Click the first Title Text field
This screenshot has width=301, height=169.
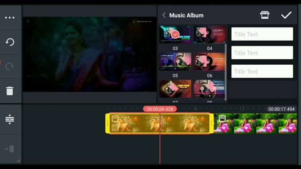tap(262, 34)
